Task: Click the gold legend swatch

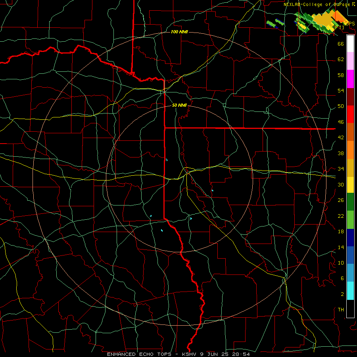Action: click(350, 167)
